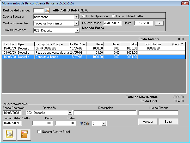Click the Nro. Cheque column header
Screen dimensions: 190x143
[x=153, y=44]
